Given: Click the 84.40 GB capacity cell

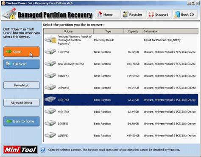Looking at the screenshot, I should coord(133,124).
